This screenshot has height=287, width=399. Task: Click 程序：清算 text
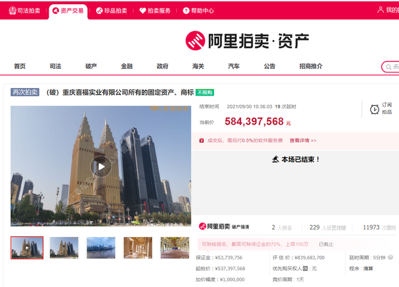point(361,268)
